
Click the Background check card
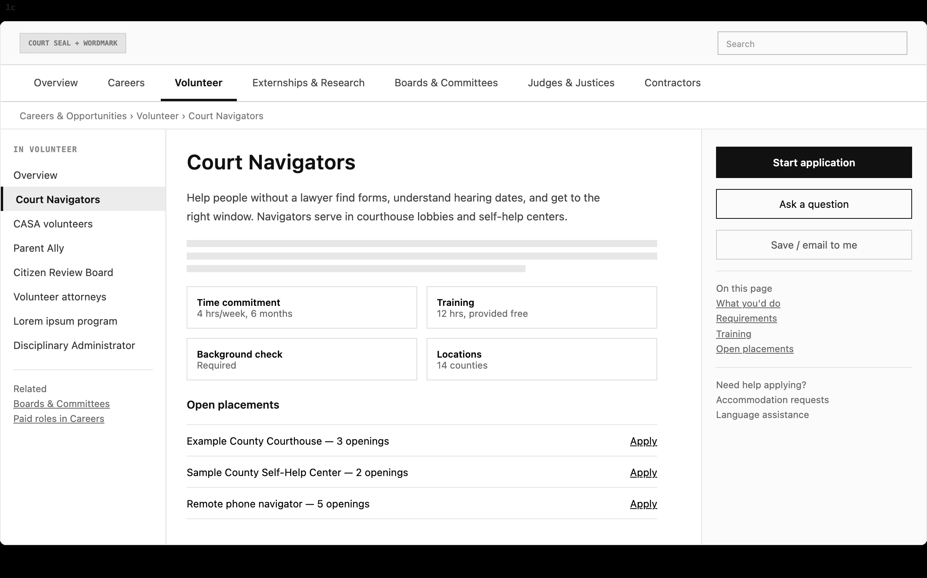pos(302,359)
